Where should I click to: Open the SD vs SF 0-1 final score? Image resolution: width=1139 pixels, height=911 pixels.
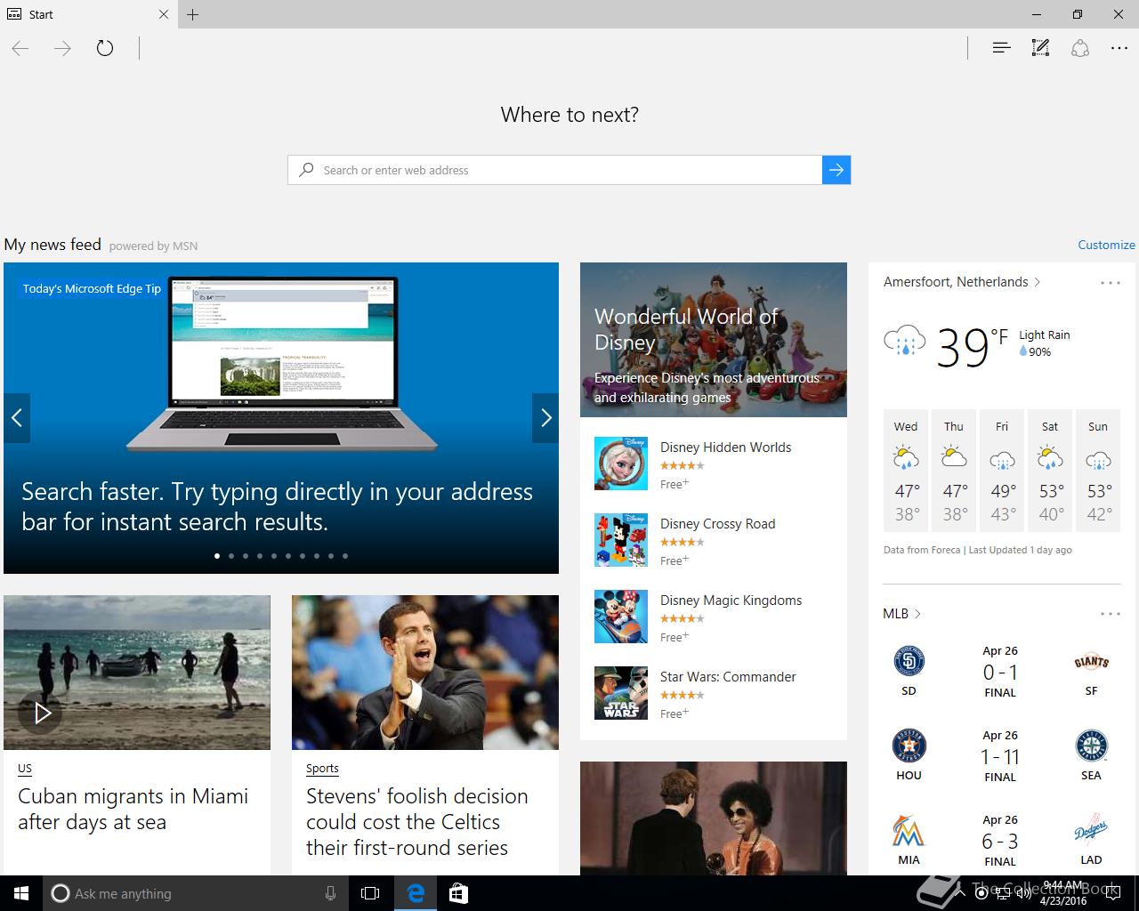point(1000,673)
